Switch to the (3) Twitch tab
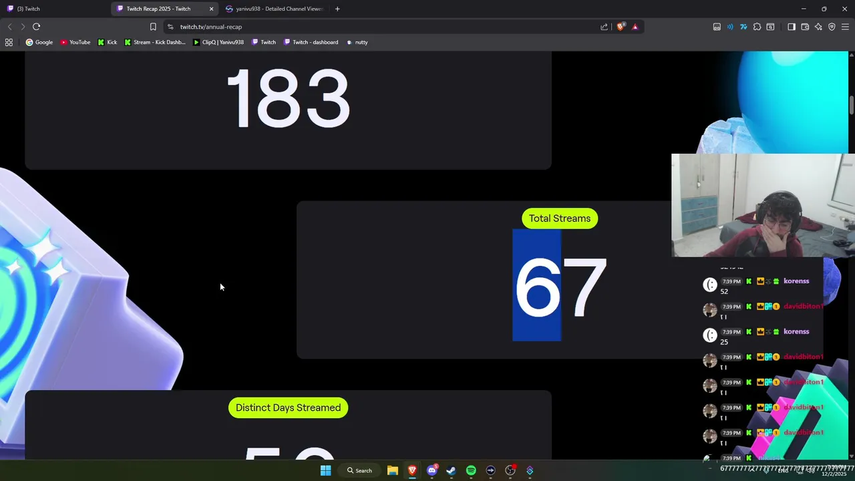The width and height of the screenshot is (855, 481). click(x=53, y=9)
